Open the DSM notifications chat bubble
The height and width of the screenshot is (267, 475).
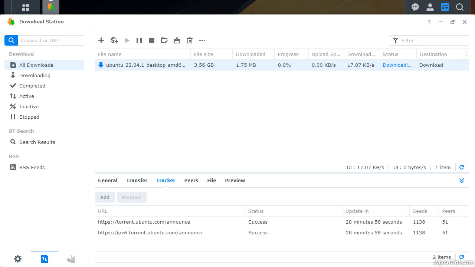point(415,7)
